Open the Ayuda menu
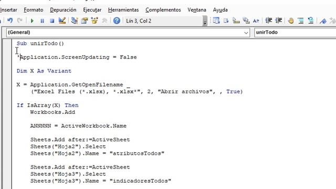Screen dimensions: 336x189 tap(220, 10)
